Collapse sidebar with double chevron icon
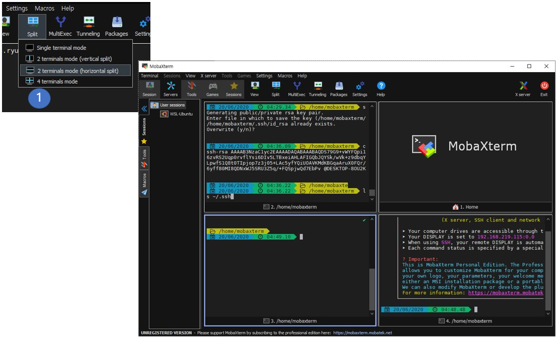This screenshot has width=559, height=340. pyautogui.click(x=144, y=109)
